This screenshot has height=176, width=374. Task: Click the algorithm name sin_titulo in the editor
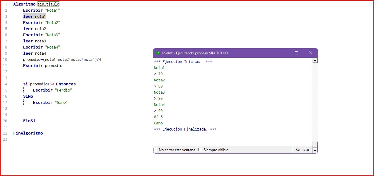(48, 4)
